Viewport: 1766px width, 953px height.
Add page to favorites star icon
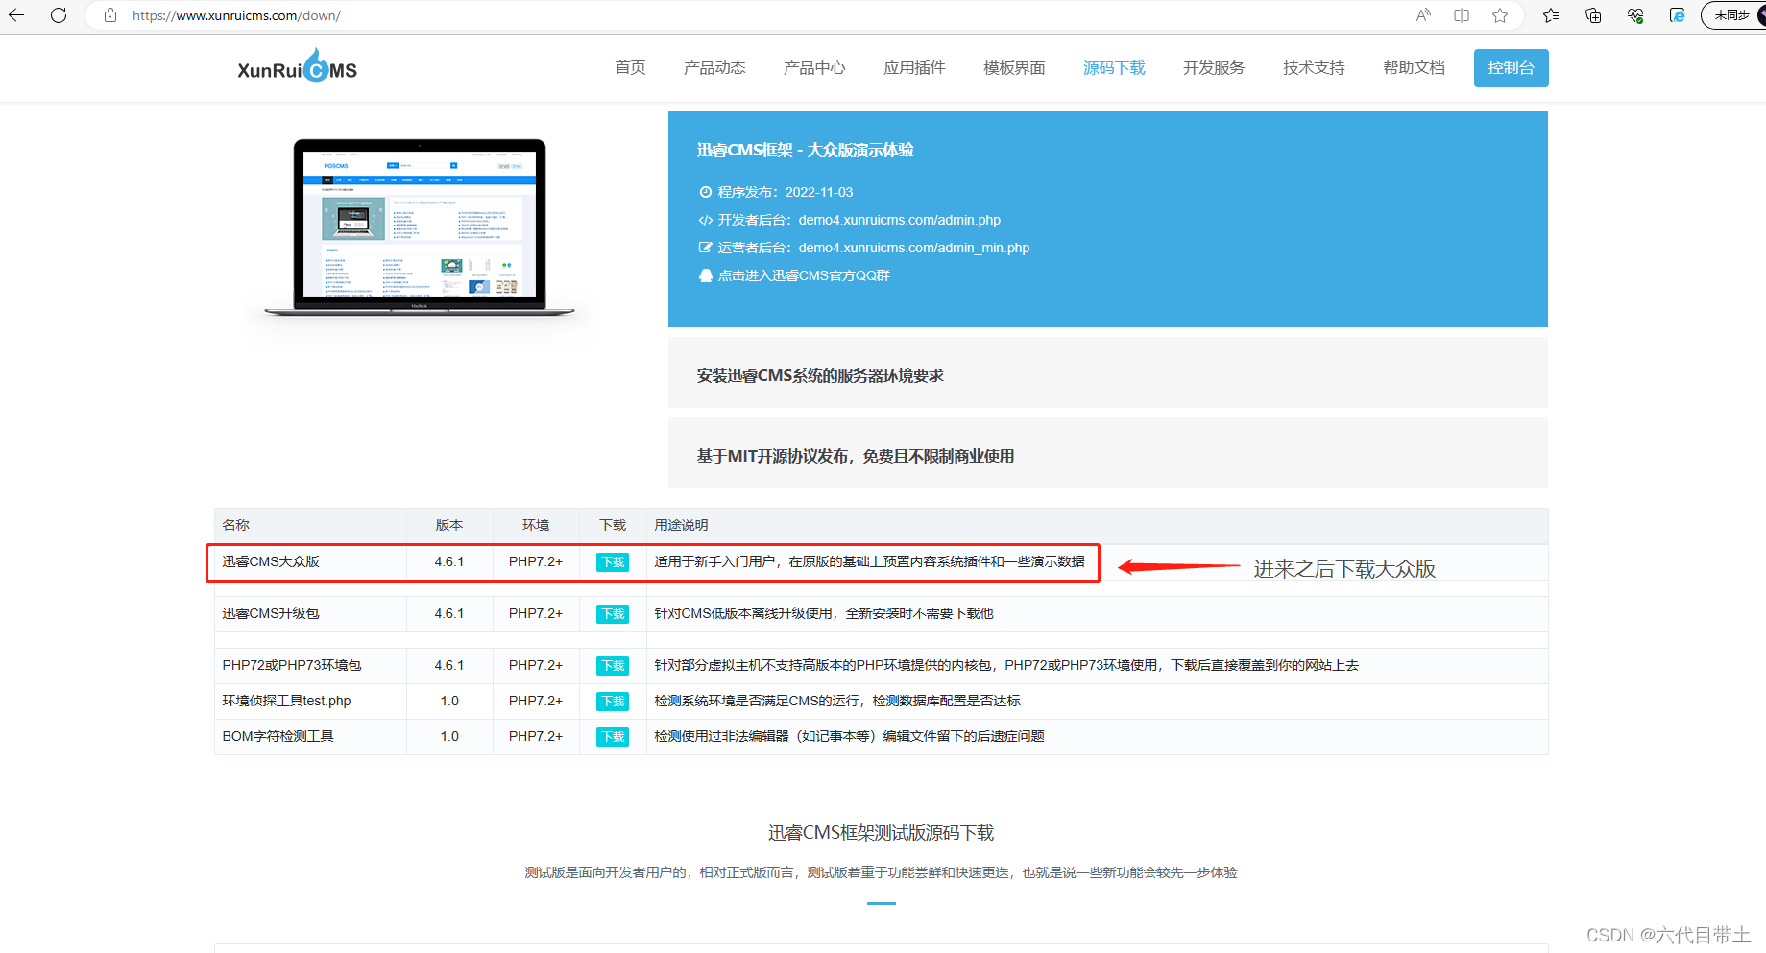pos(1500,15)
